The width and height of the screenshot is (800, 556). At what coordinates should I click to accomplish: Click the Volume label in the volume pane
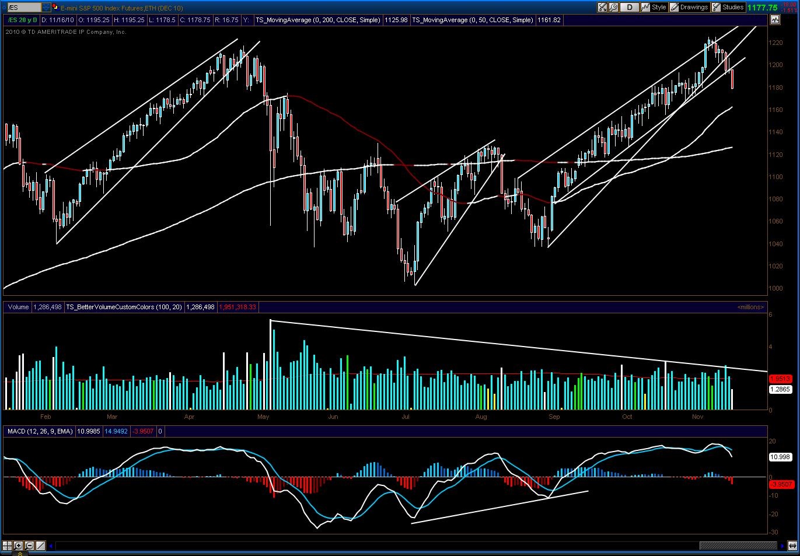(18, 307)
